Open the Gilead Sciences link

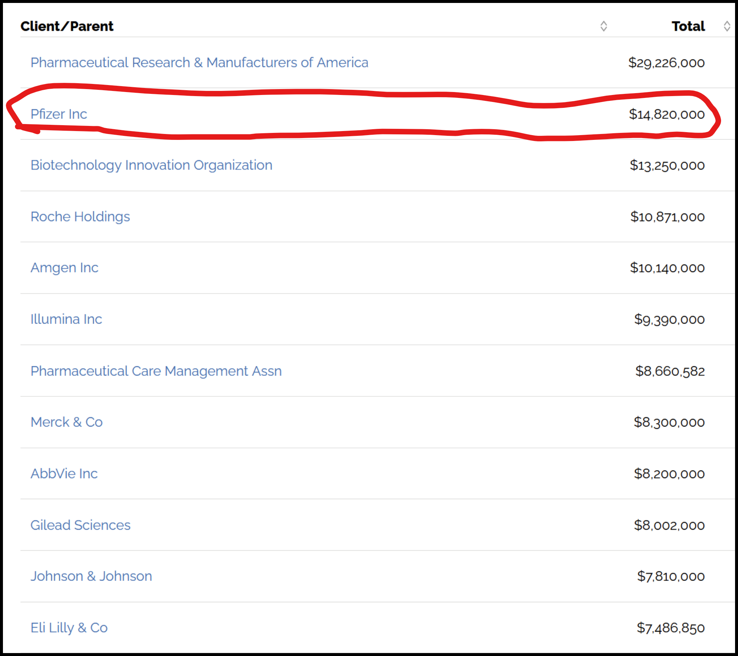[x=81, y=525]
